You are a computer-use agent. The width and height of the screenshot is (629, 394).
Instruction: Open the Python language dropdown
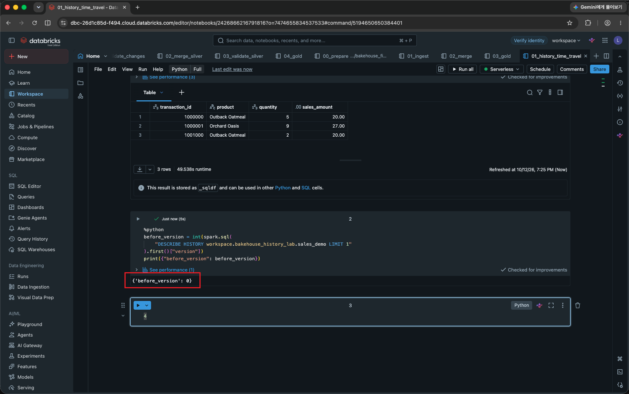pyautogui.click(x=179, y=69)
